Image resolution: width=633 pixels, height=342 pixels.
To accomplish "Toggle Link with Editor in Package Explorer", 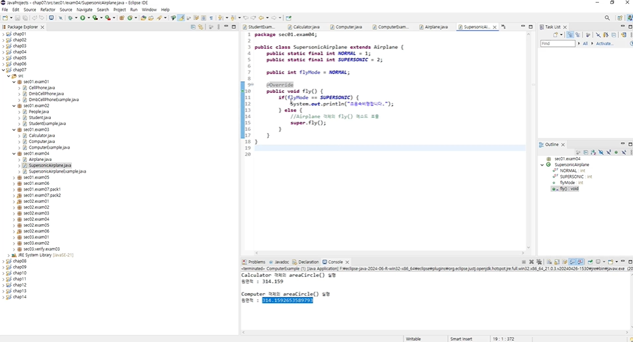I will click(x=201, y=26).
